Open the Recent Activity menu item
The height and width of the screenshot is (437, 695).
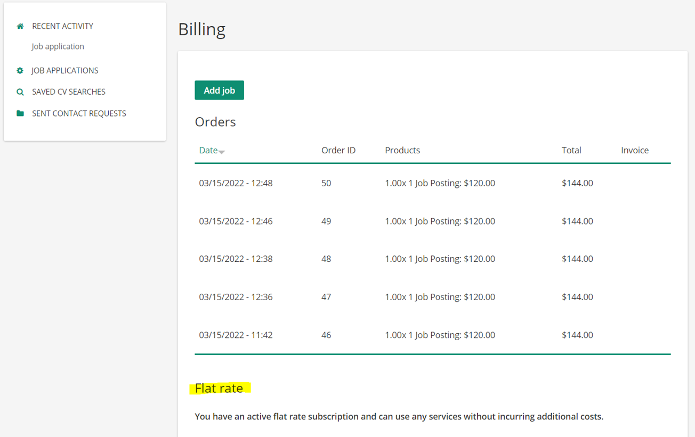point(62,26)
